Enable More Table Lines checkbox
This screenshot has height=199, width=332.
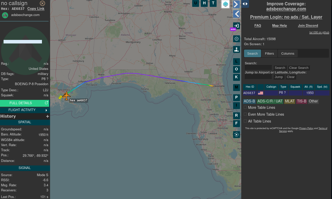(245, 107)
